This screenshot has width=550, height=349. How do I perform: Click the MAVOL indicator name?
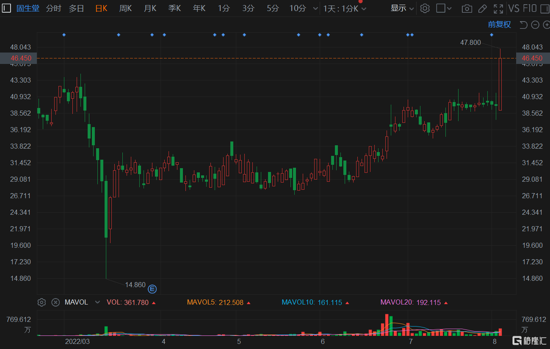click(x=76, y=302)
